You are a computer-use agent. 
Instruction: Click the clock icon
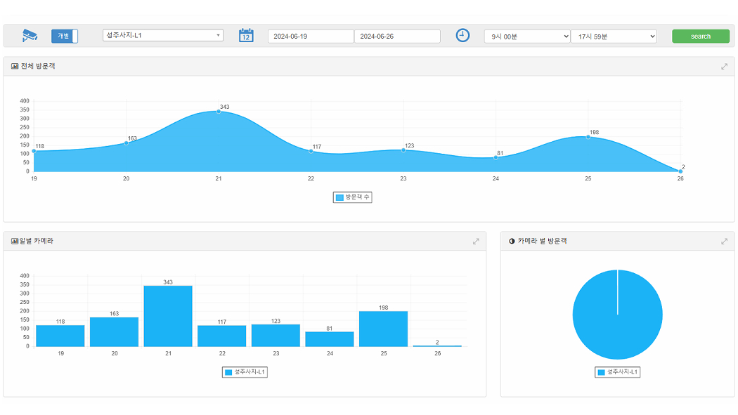point(462,36)
